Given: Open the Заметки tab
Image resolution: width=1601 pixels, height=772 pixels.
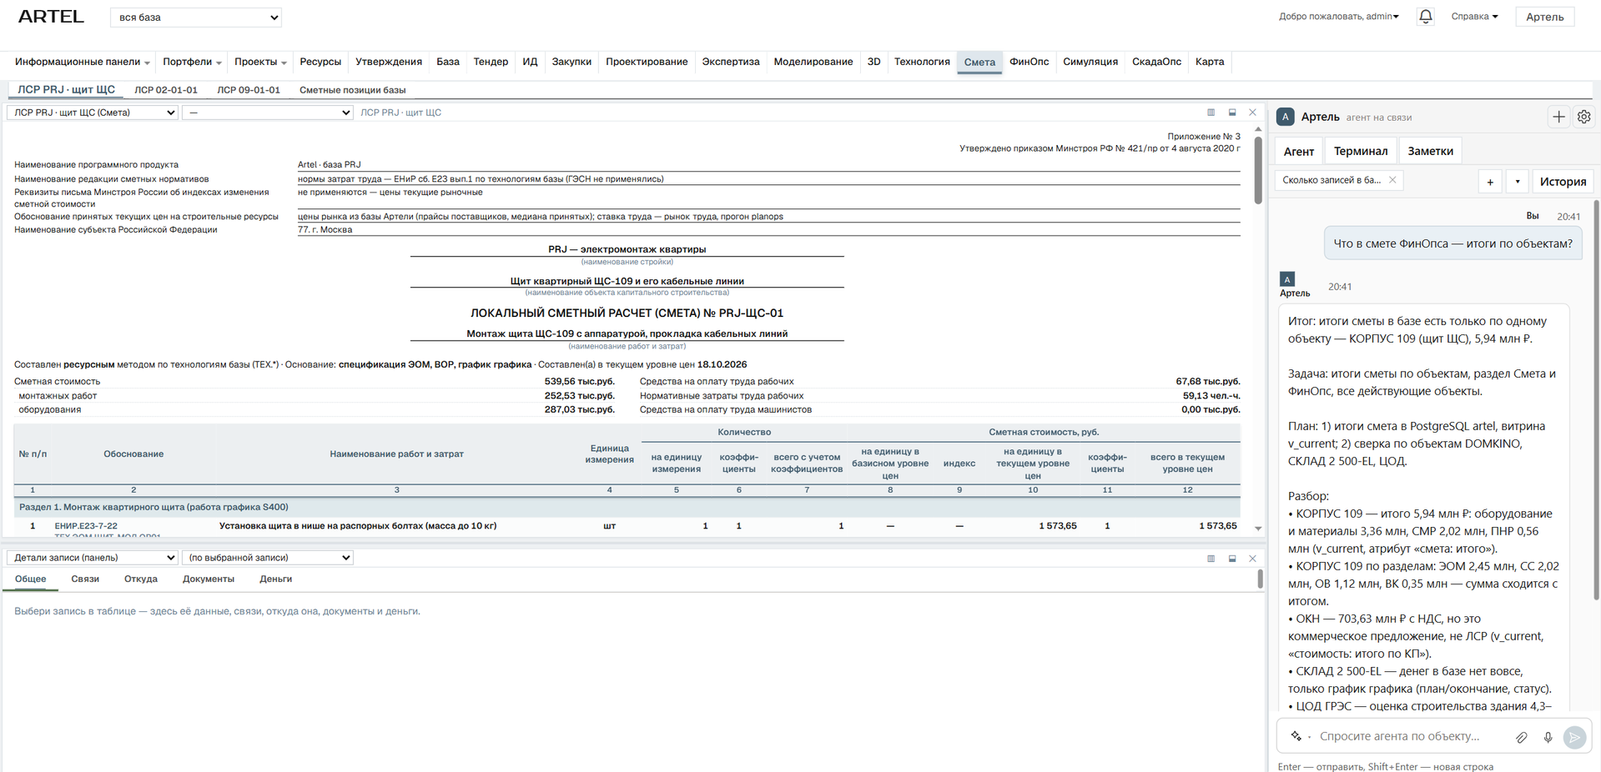Looking at the screenshot, I should [1430, 151].
